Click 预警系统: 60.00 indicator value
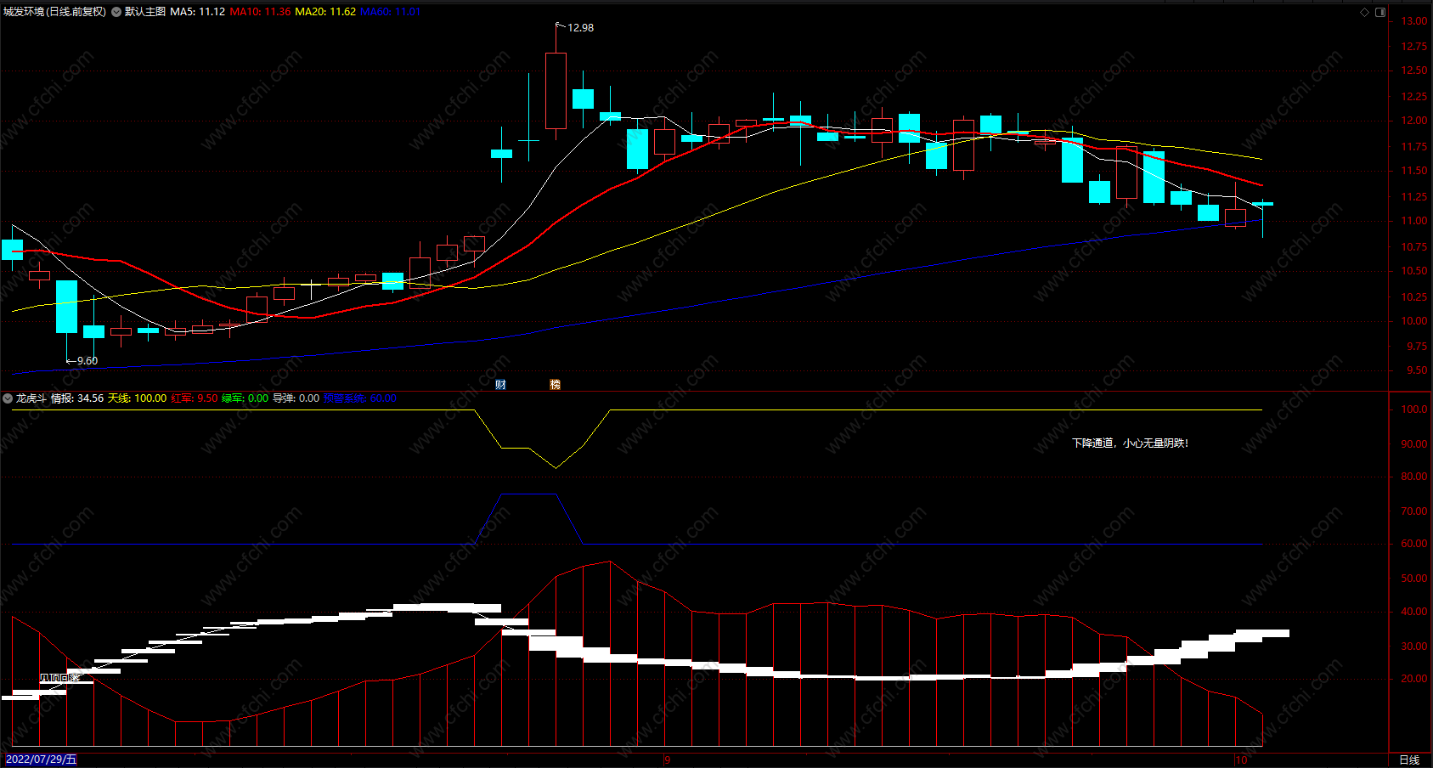The width and height of the screenshot is (1433, 768). click(360, 398)
